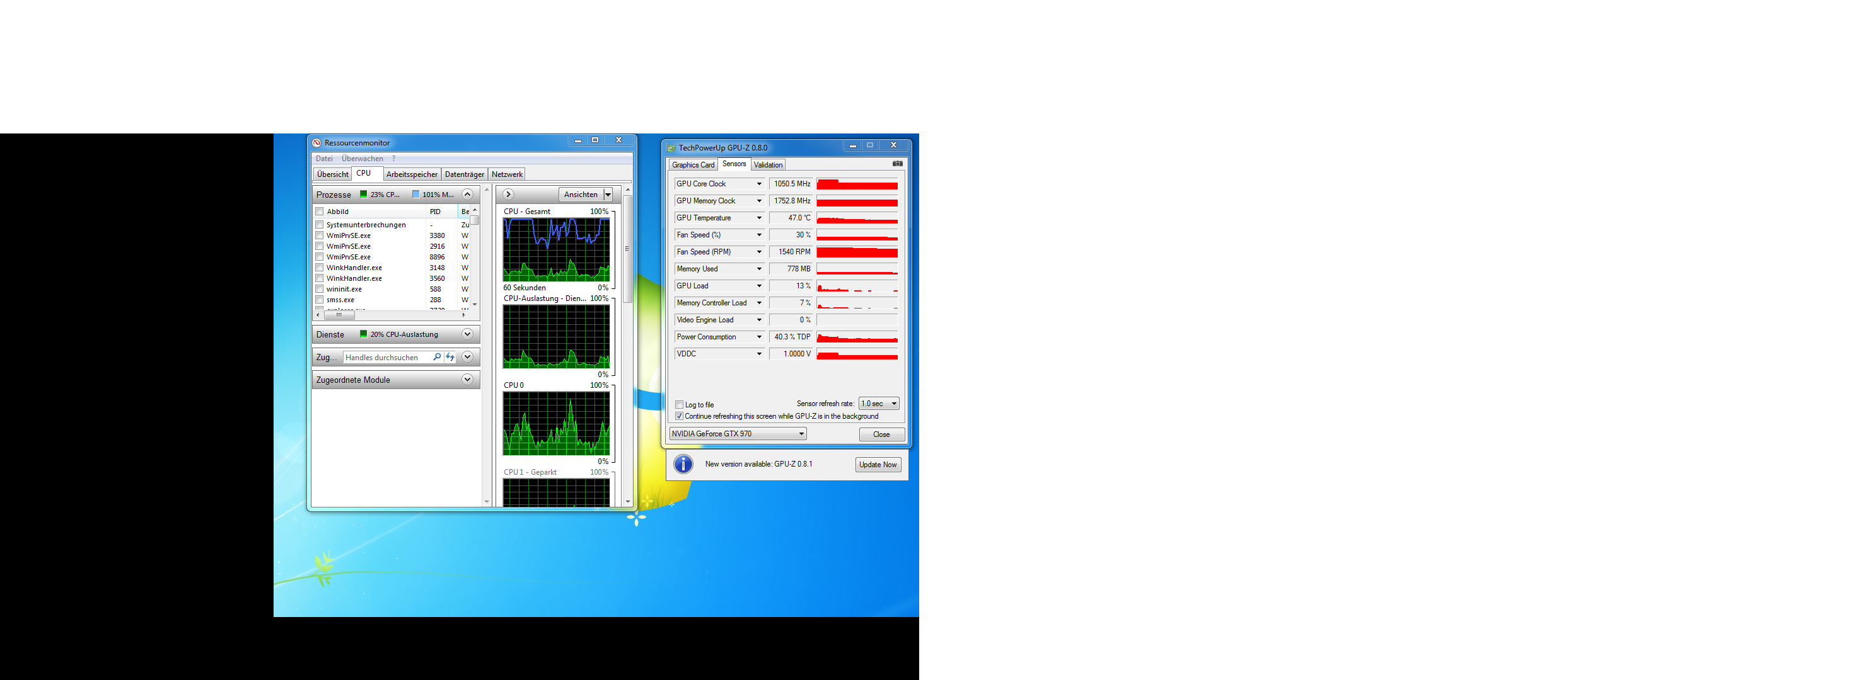Collapse the Prozesse section with chevron
Image resolution: width=1856 pixels, height=680 pixels.
pyautogui.click(x=467, y=195)
